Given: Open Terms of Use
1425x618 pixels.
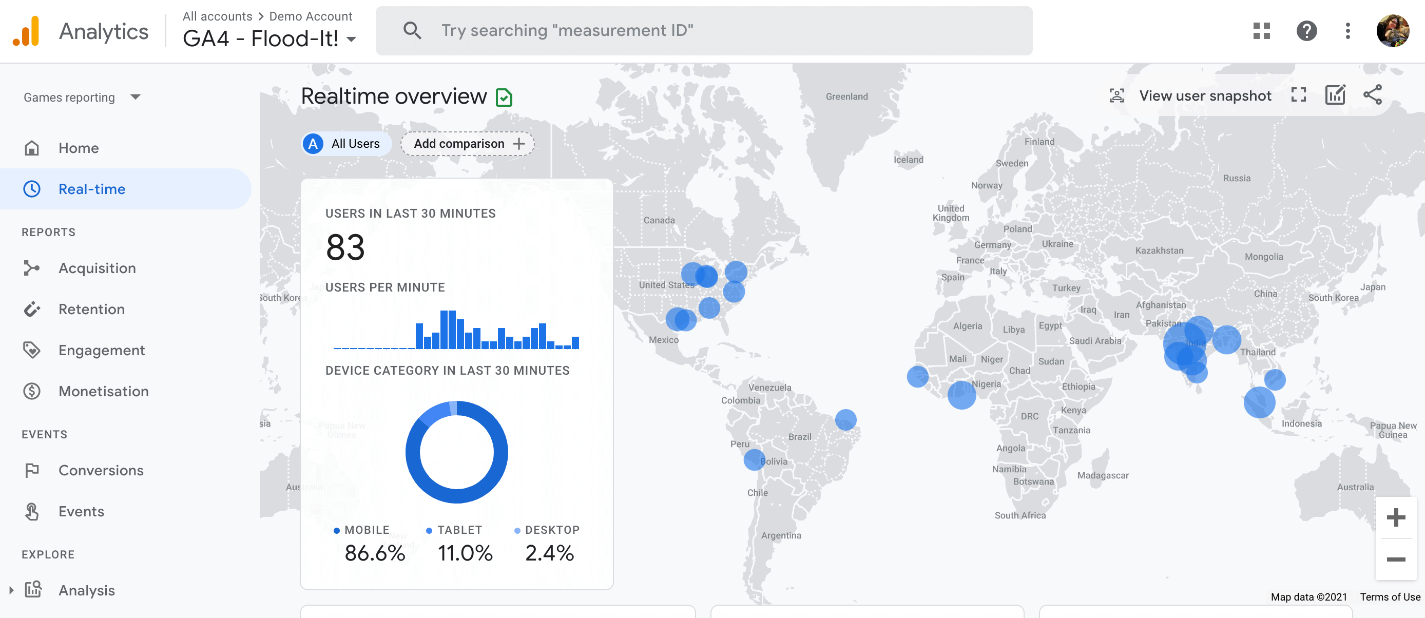Looking at the screenshot, I should tap(1390, 597).
